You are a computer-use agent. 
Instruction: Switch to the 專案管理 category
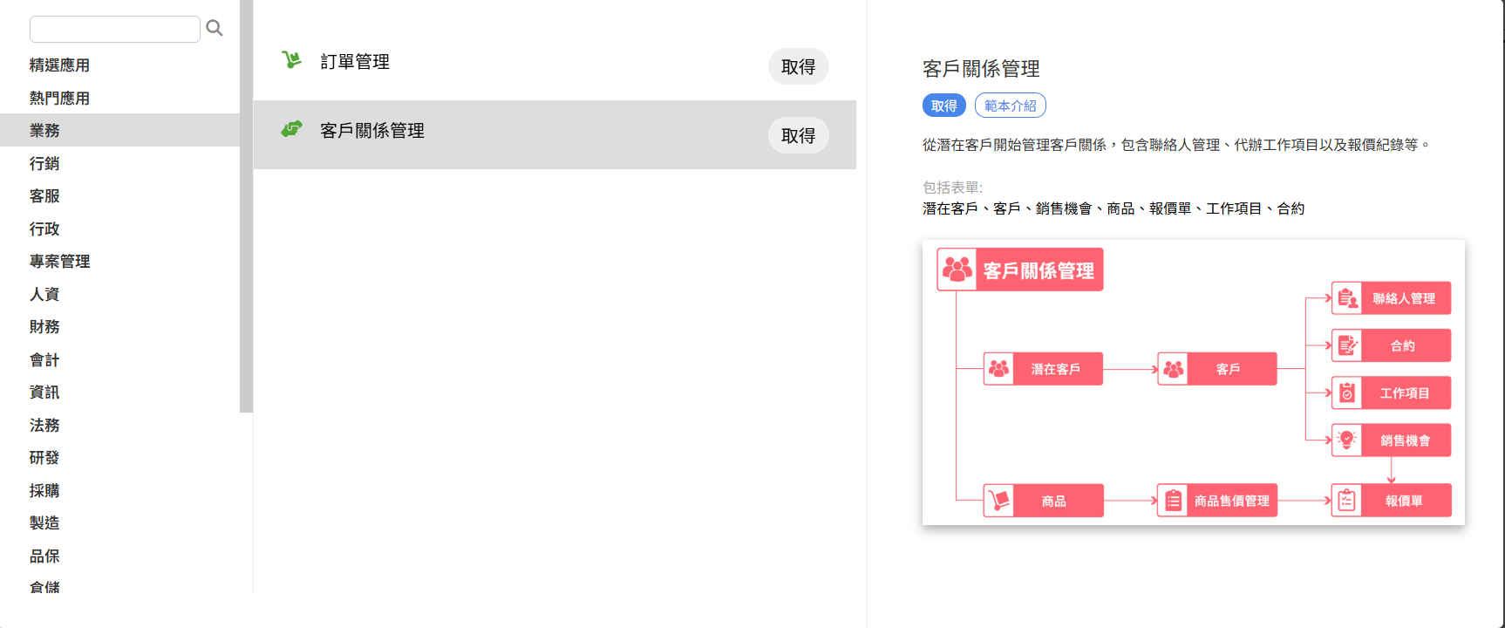(59, 262)
